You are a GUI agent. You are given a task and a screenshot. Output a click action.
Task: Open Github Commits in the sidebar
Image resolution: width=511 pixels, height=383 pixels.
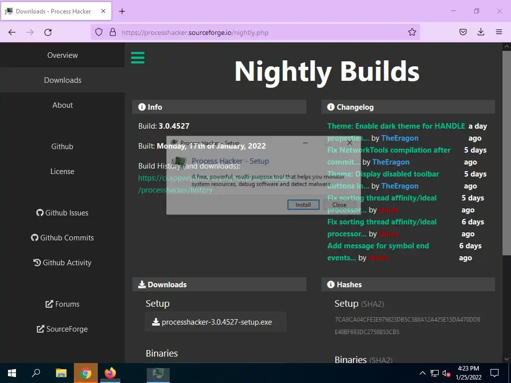tap(62, 238)
